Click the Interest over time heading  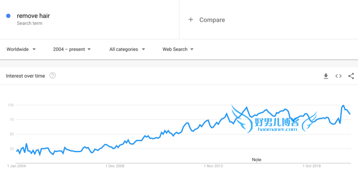click(25, 76)
